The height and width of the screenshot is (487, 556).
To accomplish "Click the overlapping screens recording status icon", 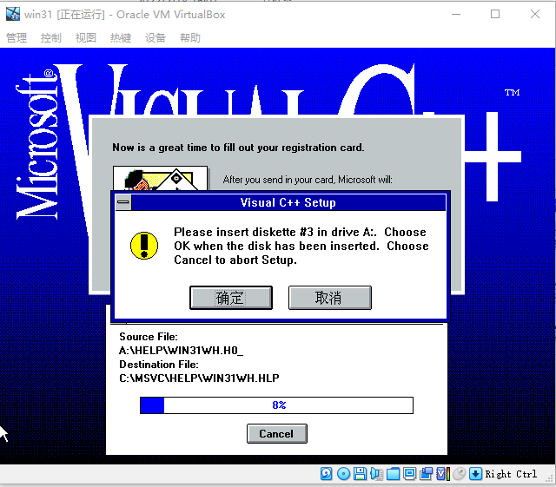I will [x=426, y=473].
